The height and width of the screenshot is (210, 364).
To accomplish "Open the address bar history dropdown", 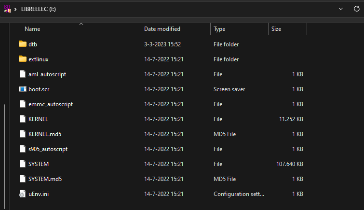I will tap(341, 9).
